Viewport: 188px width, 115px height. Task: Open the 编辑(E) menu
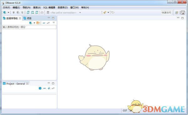tap(16, 7)
